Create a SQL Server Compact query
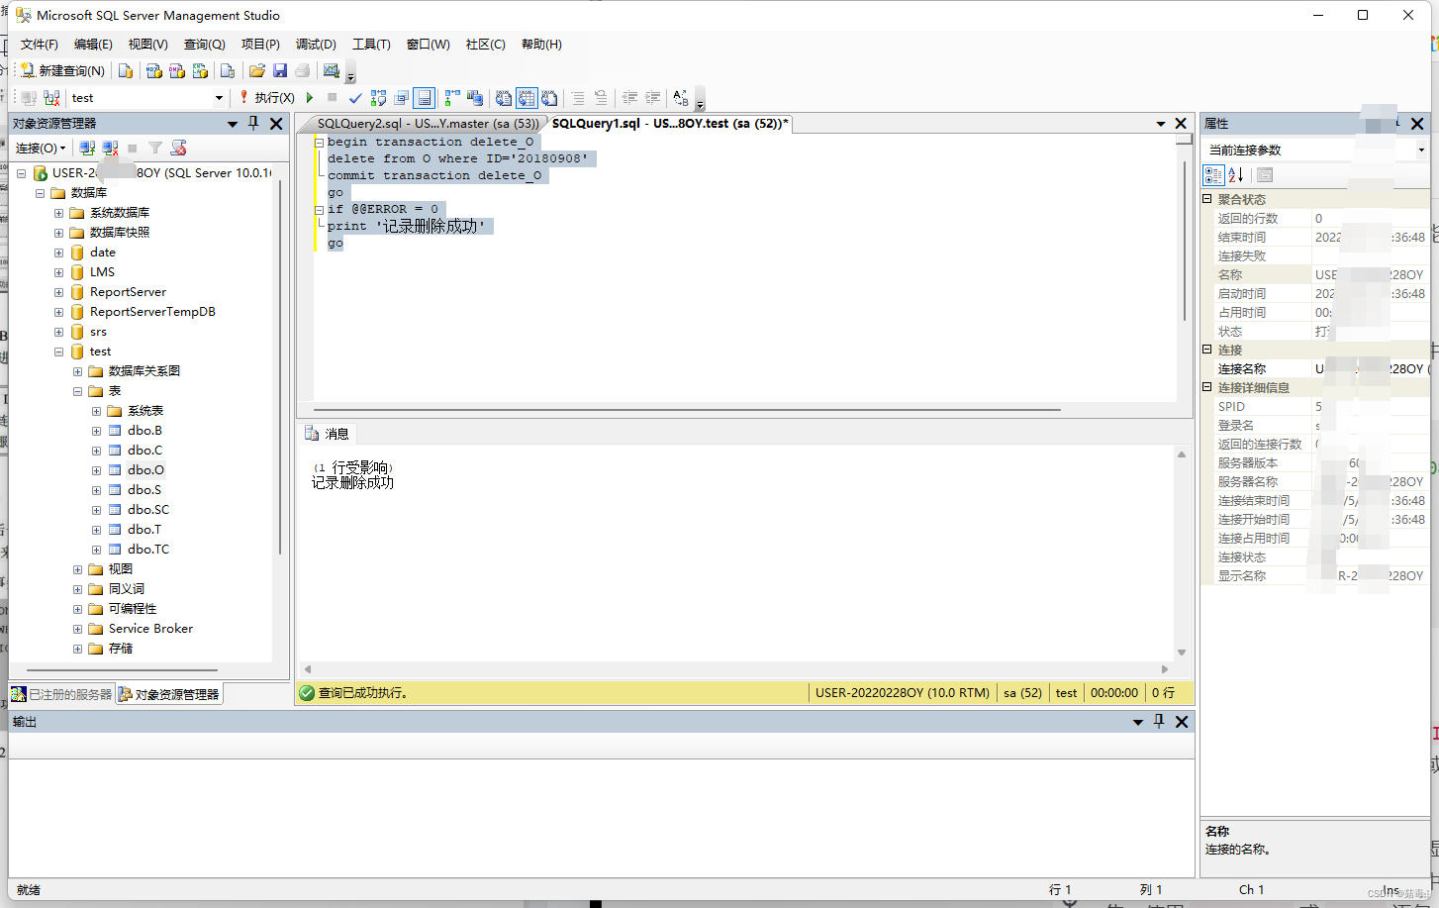This screenshot has width=1439, height=908. coord(228,70)
